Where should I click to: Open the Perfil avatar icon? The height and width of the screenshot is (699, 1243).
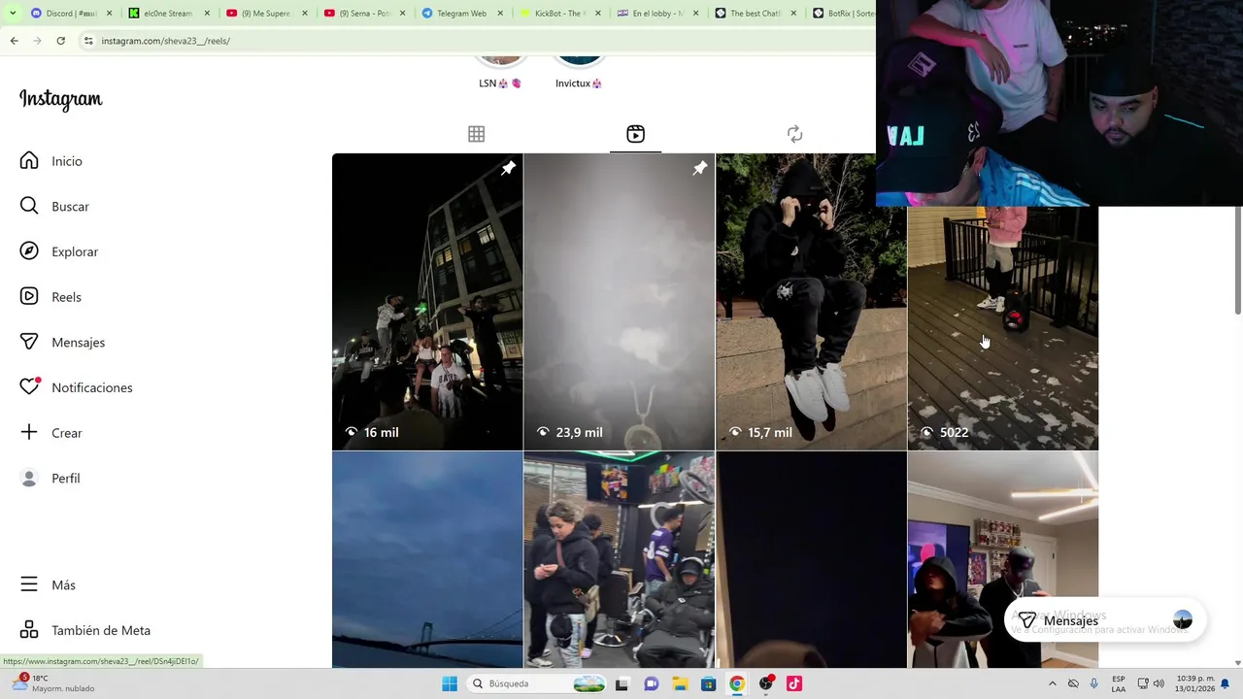29,478
